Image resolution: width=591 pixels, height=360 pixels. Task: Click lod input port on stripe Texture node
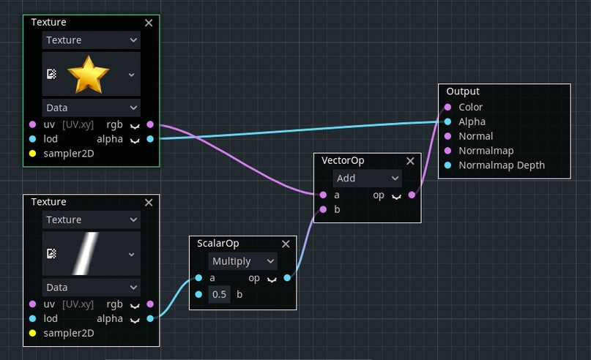tap(32, 318)
